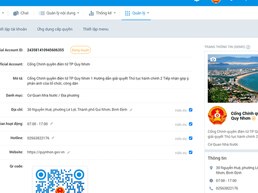258x193 pixels.
Task: Click the info icon next to TRANG THÔNG TIN (DEMO)
Action: [x=248, y=47]
